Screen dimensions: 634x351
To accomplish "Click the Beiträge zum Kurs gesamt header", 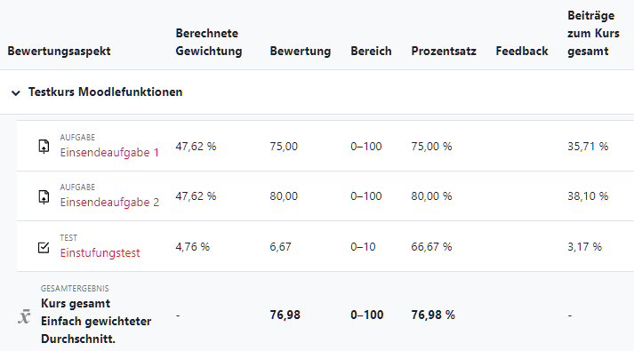I will click(x=593, y=33).
